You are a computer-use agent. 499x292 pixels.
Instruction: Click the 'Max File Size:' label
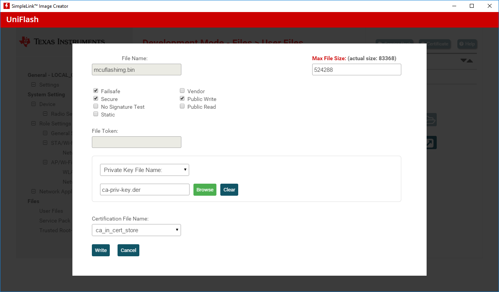click(x=329, y=58)
